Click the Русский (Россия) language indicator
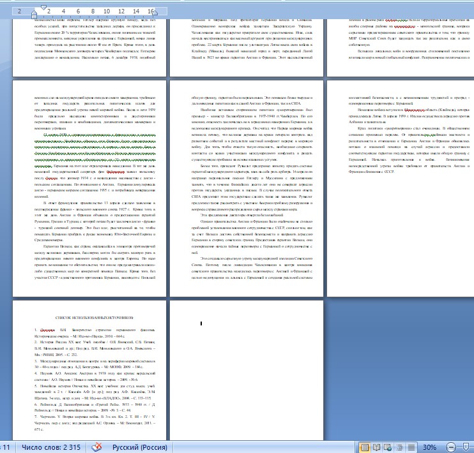Viewport: 474px width, 453px height. click(x=148, y=447)
